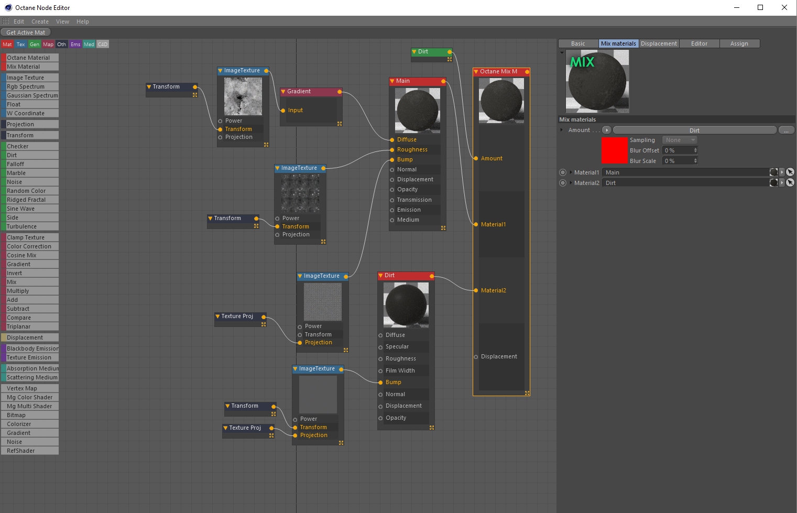
Task: Click resize handle of green Dirt node
Action: tap(450, 60)
